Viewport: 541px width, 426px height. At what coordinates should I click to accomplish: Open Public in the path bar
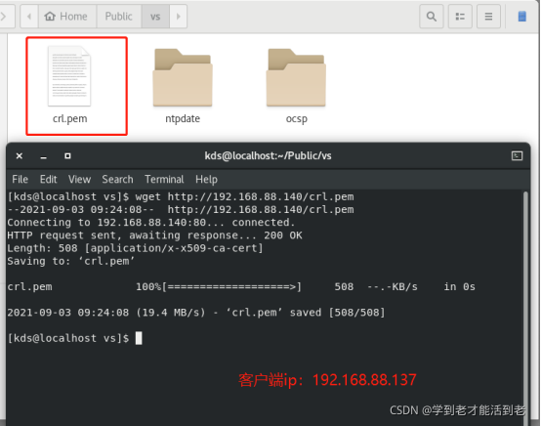(x=119, y=17)
